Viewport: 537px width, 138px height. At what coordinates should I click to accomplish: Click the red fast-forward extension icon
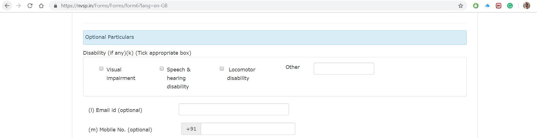point(499,6)
